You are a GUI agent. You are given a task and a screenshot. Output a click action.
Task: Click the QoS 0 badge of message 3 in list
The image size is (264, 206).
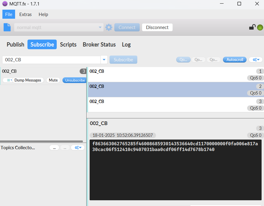coord(256,108)
